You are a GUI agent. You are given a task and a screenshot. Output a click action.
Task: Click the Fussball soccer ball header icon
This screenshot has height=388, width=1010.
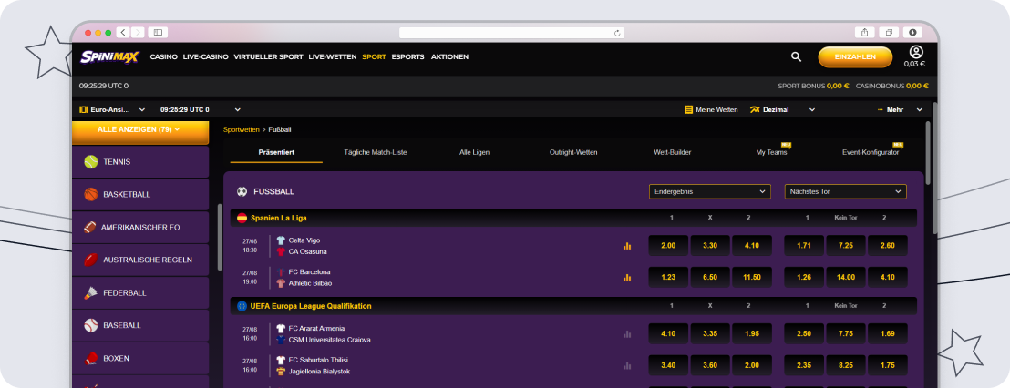242,192
